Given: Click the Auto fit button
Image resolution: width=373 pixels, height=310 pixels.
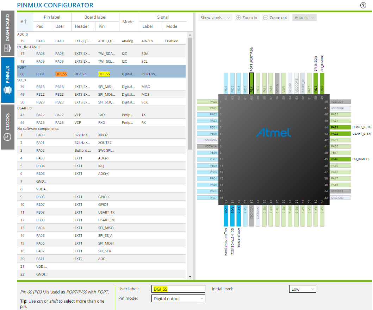Looking at the screenshot, I should [301, 18].
